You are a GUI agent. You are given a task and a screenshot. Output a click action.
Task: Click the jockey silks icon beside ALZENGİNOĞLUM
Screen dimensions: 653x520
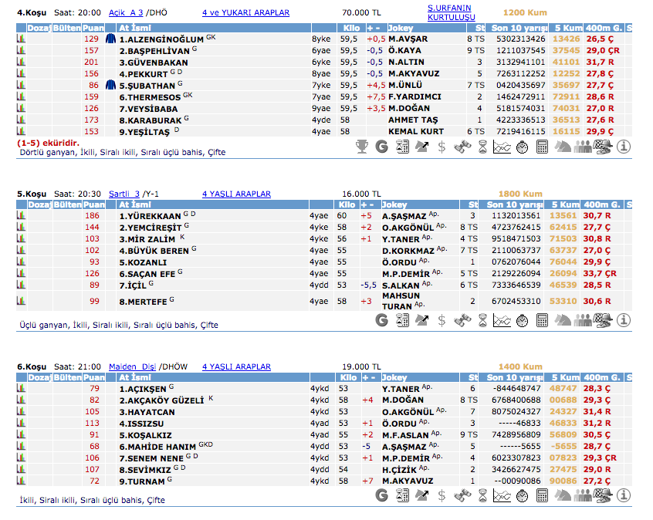point(110,39)
